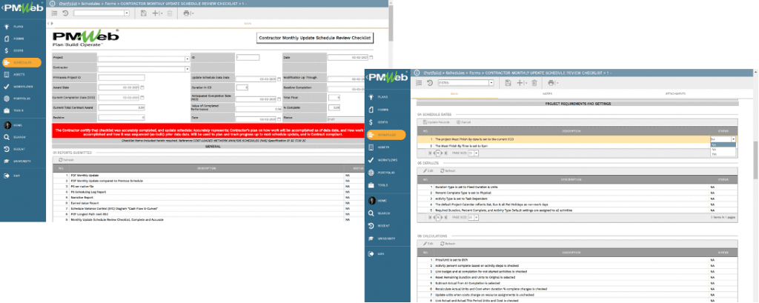
Task: Click Edit in Defaults section
Action: pyautogui.click(x=428, y=171)
